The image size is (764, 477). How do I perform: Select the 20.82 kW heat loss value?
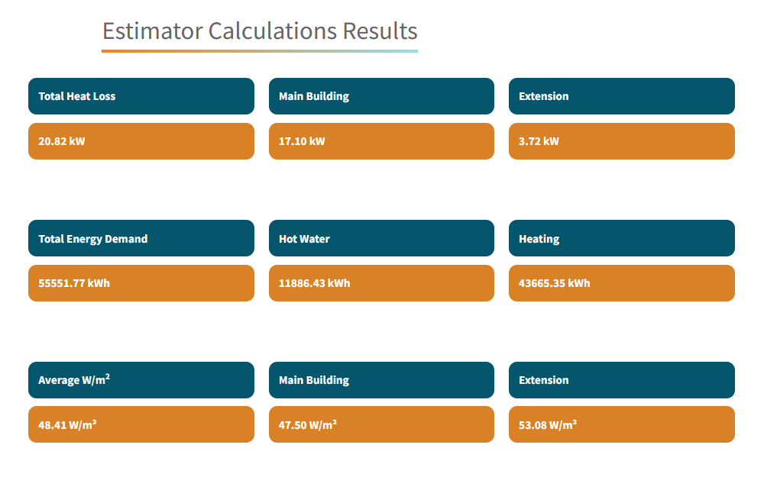(x=141, y=141)
